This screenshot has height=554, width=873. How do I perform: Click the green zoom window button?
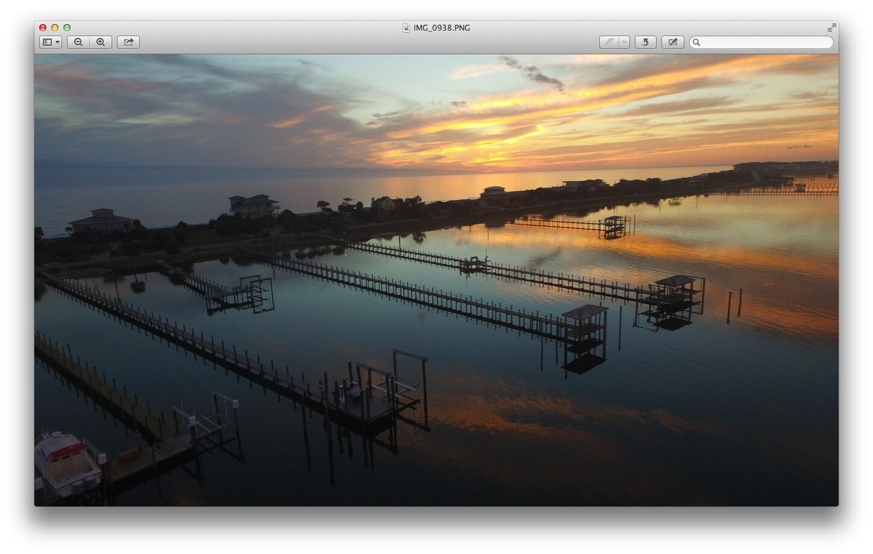67,28
